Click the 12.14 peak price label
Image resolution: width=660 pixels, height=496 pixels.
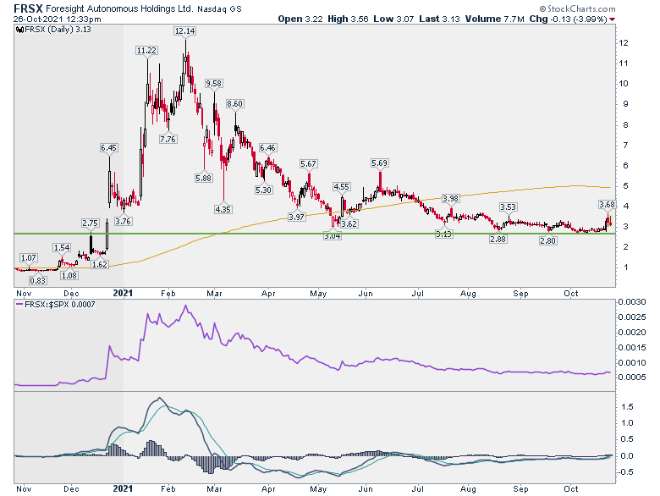point(184,30)
